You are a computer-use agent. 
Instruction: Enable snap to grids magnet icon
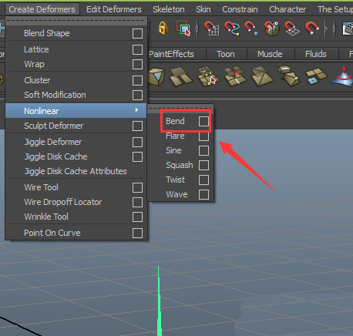coord(211,29)
